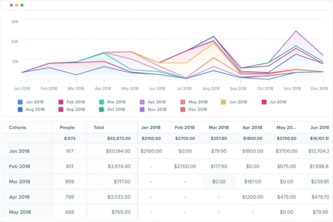
Task: Click the people count 799
Action: click(x=70, y=197)
